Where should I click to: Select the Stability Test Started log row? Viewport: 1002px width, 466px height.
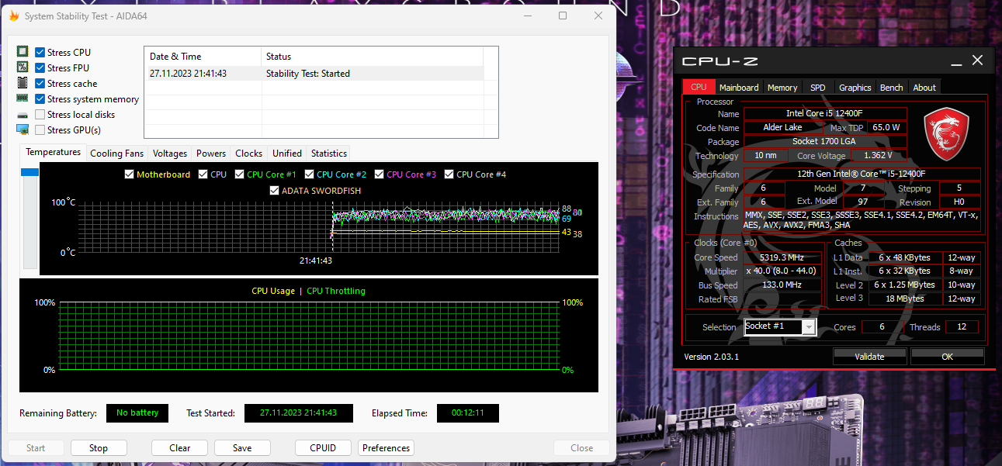(314, 74)
